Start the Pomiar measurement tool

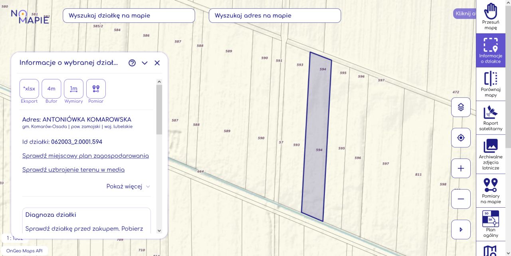pos(96,89)
